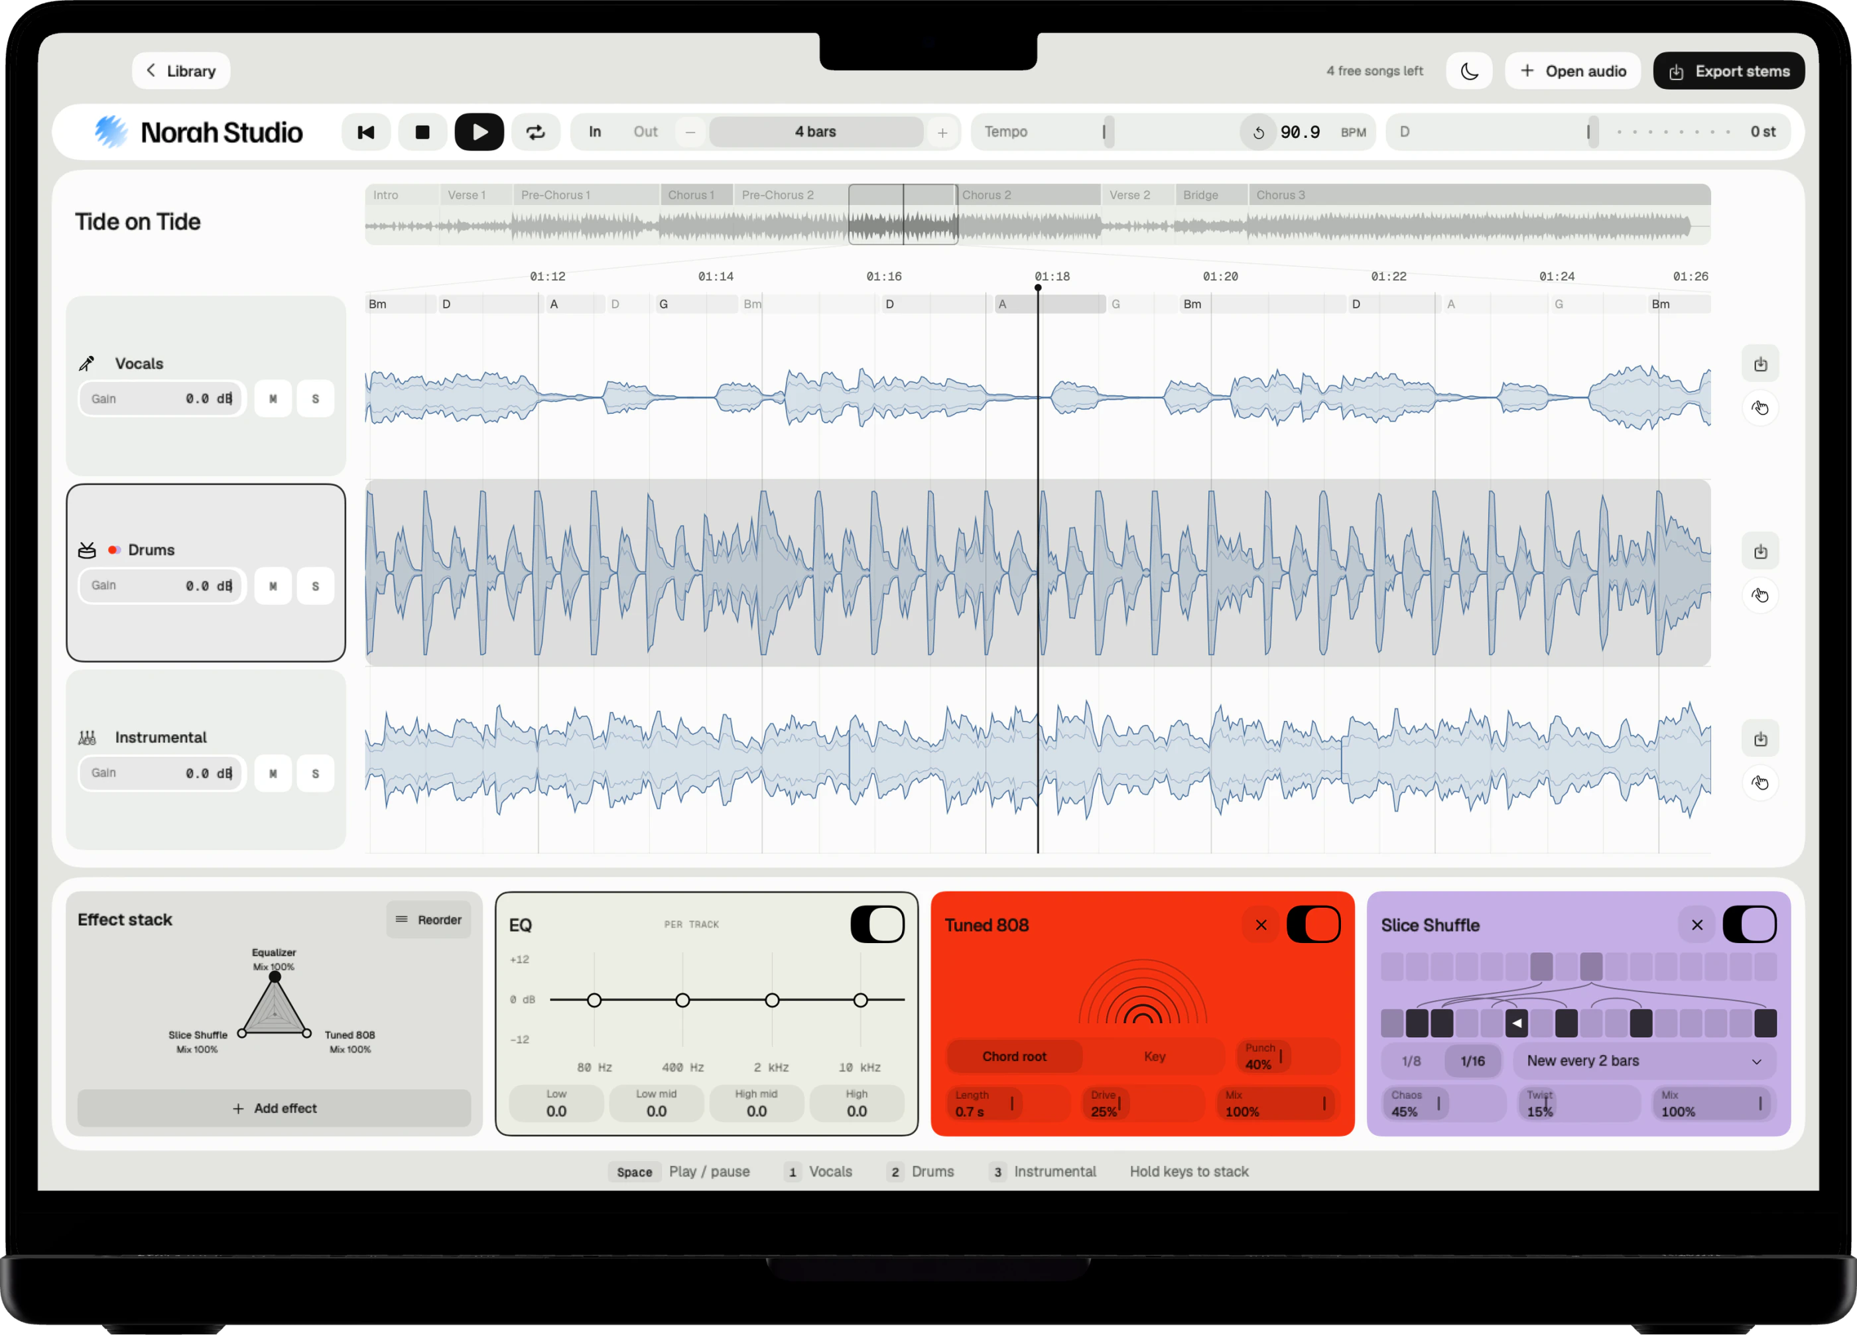
Task: Set the loop In point
Action: [596, 132]
